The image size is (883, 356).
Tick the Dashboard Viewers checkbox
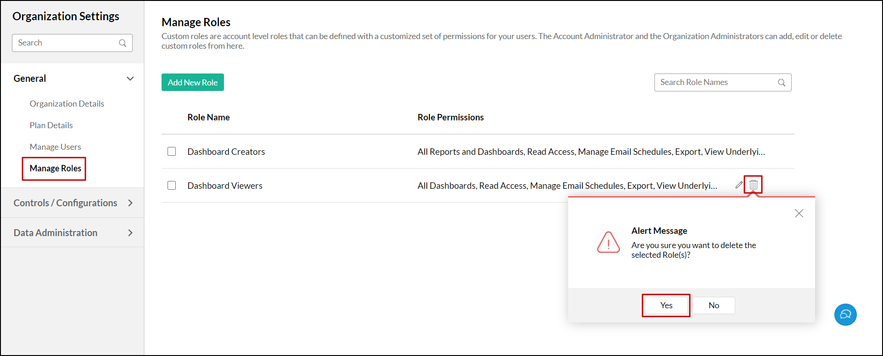[172, 186]
